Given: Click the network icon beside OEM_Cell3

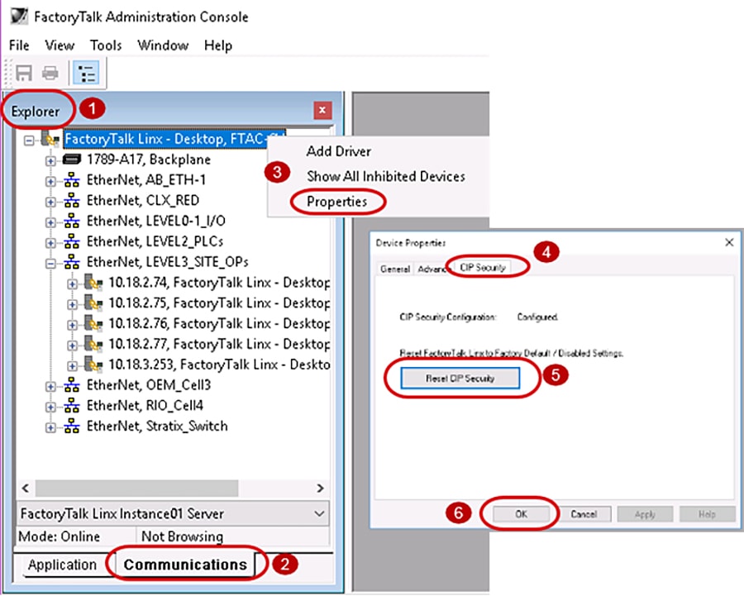Looking at the screenshot, I should tap(72, 385).
